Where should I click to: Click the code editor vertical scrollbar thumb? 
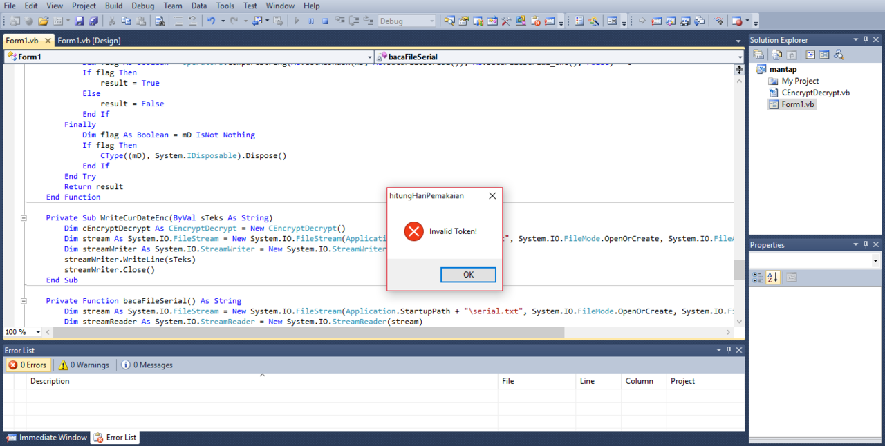click(x=739, y=270)
